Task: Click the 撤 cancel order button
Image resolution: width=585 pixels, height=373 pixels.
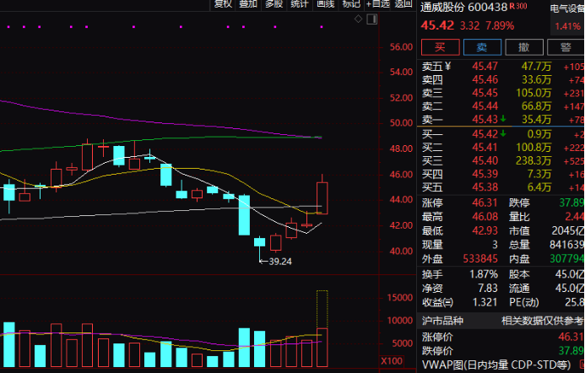Action: [x=524, y=47]
